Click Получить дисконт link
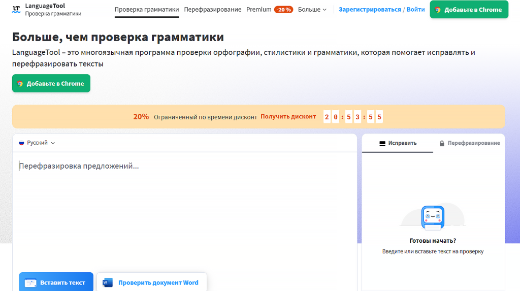 [288, 116]
